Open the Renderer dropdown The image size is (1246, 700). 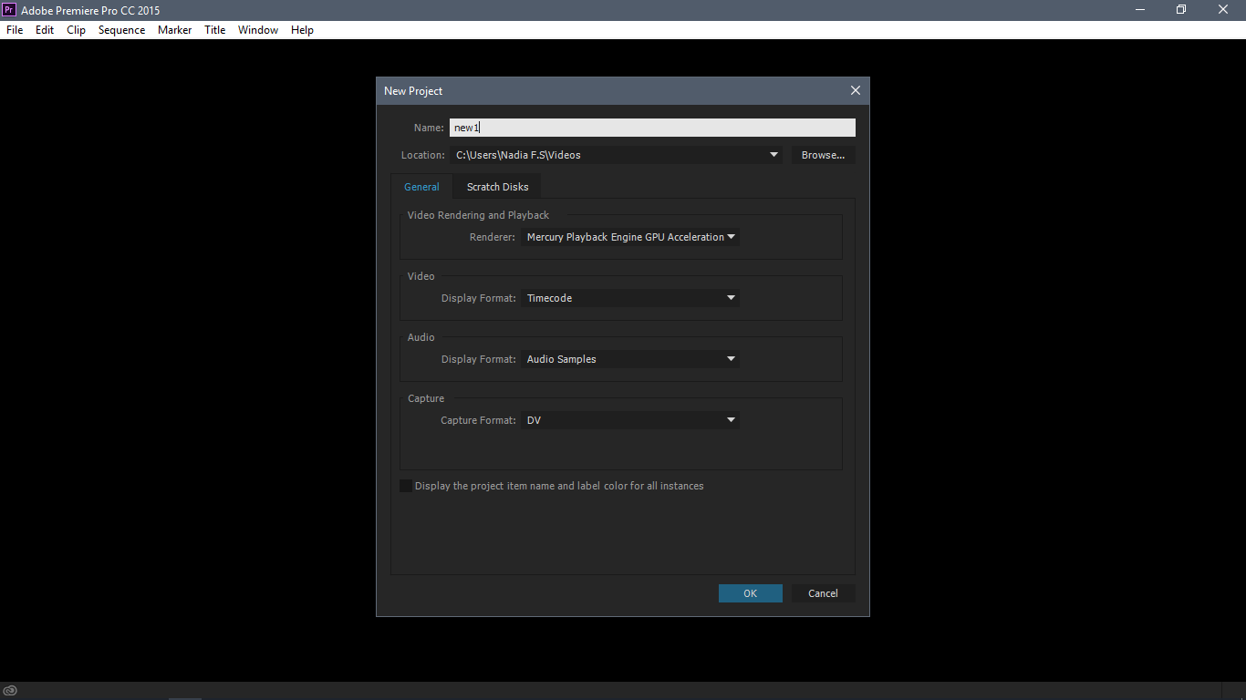click(630, 237)
